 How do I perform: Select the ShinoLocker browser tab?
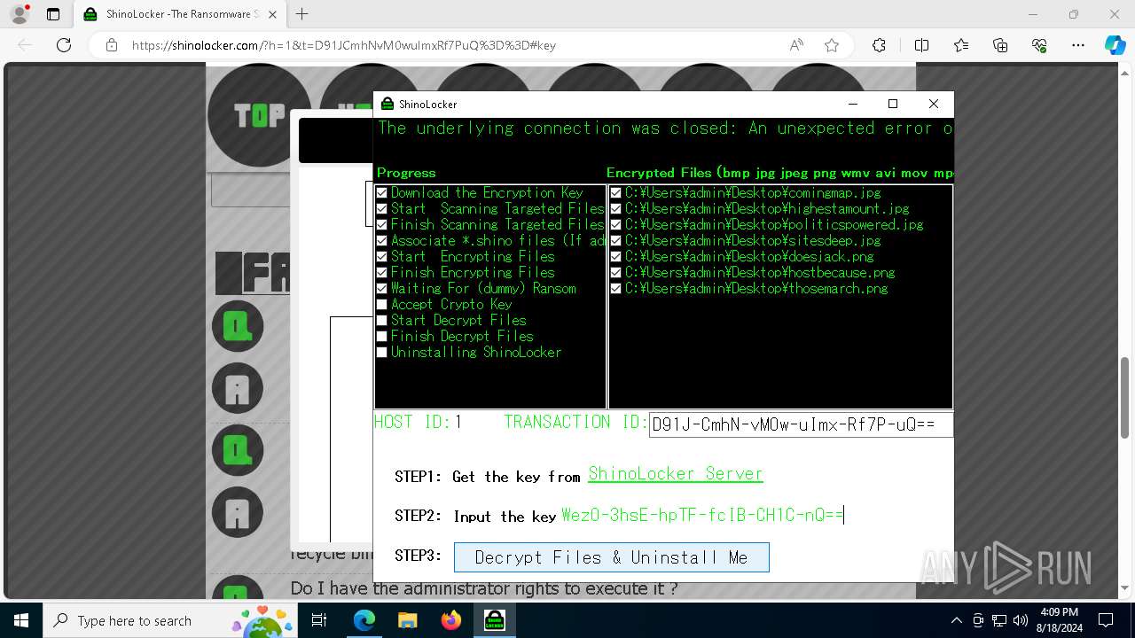pos(182,14)
